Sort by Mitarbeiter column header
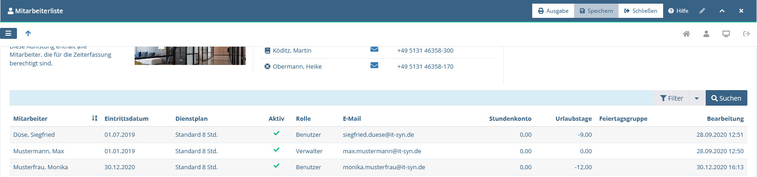Screen dimensions: 757x177 [x=30, y=119]
